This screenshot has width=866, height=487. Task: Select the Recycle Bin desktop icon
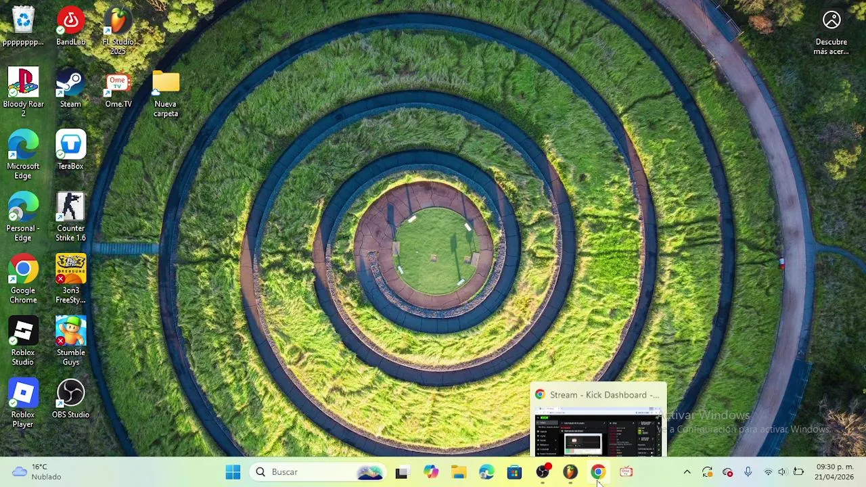pos(23,26)
